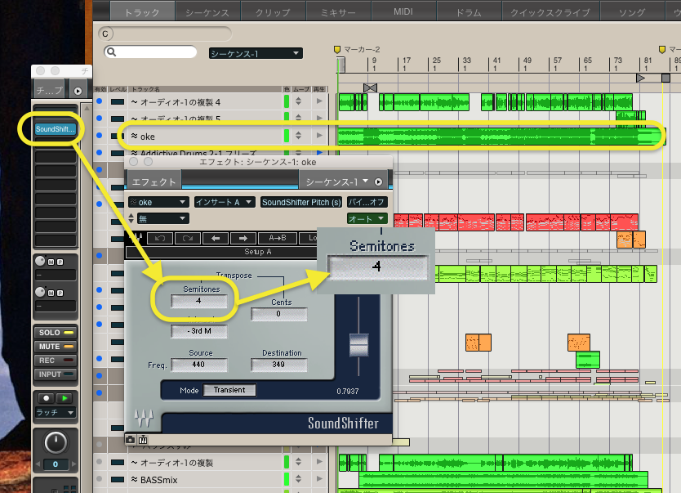Click the Cents value field

tap(278, 314)
